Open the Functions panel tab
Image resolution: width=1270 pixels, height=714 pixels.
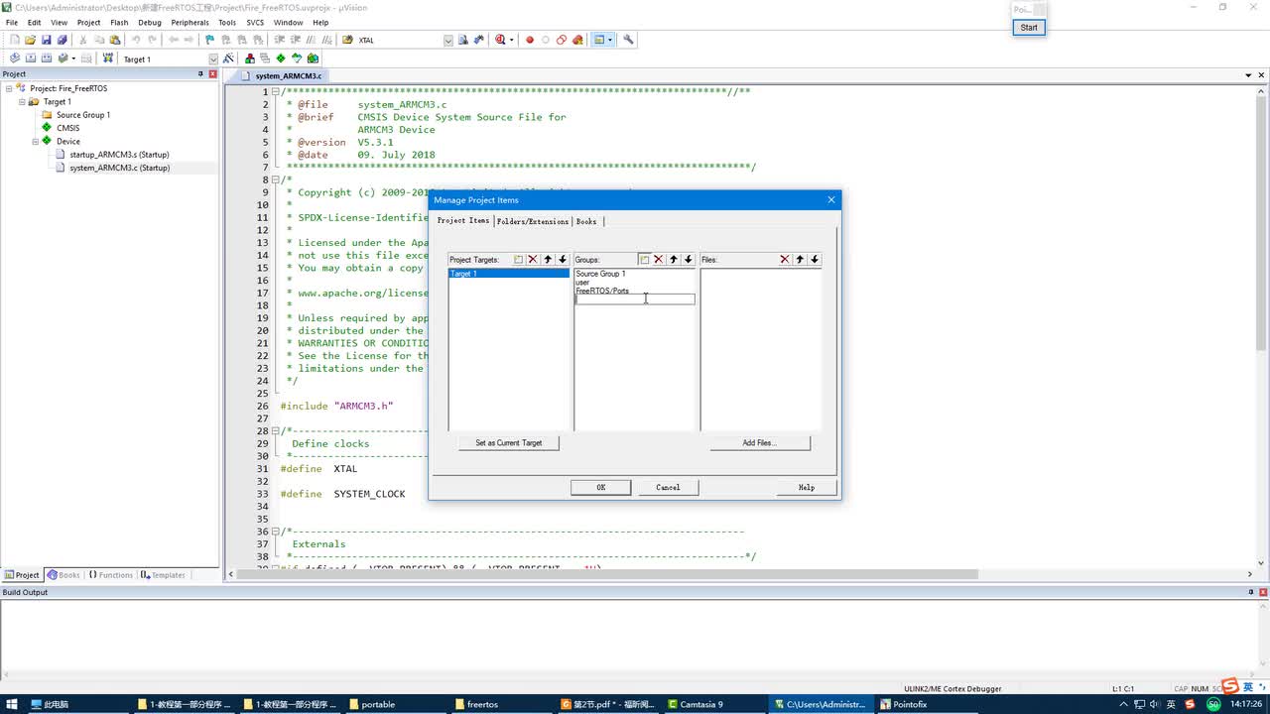coord(111,575)
